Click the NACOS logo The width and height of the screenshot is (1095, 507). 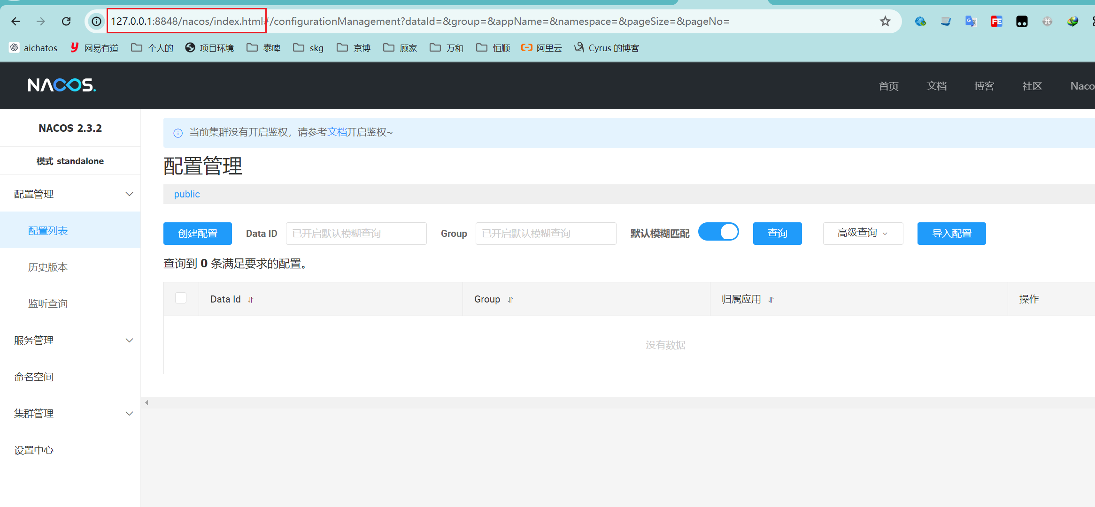coord(62,85)
